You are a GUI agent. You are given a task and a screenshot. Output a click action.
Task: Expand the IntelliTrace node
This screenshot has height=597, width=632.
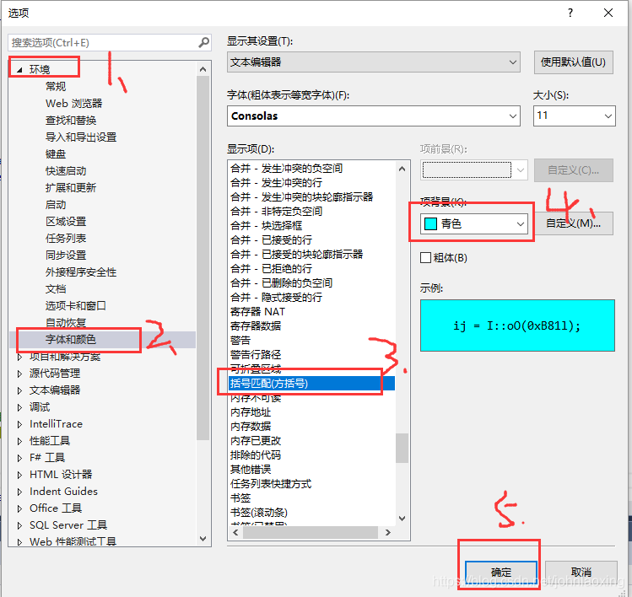pyautogui.click(x=19, y=425)
